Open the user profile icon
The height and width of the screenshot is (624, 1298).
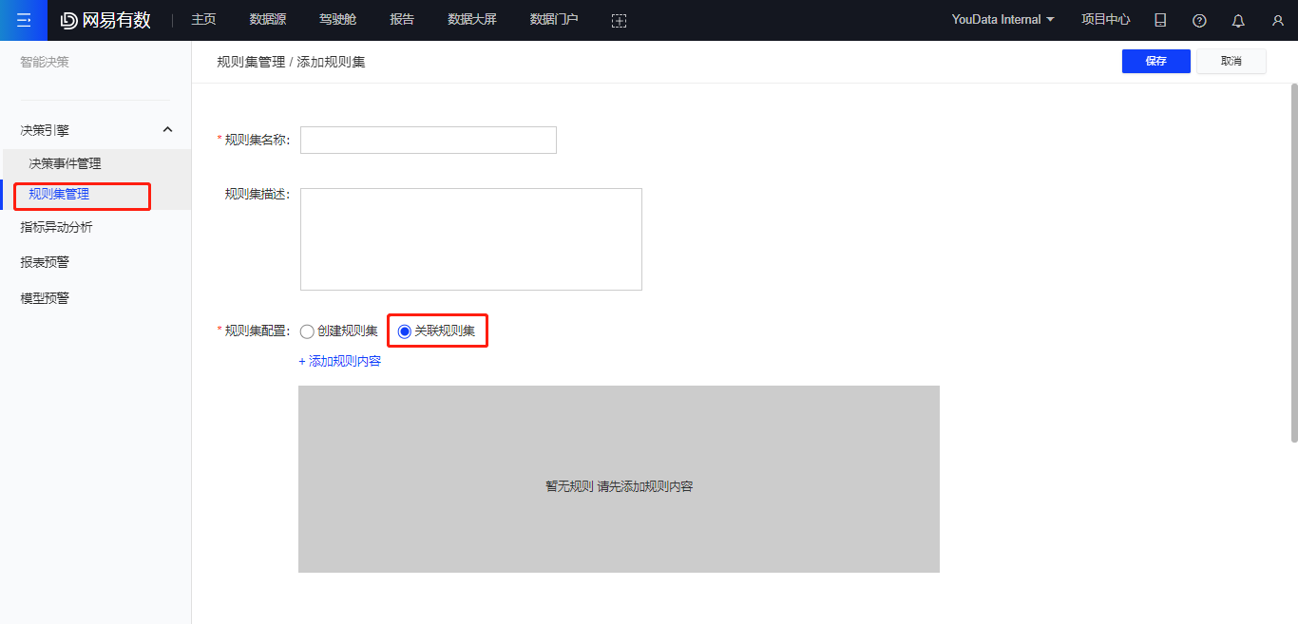(1277, 20)
